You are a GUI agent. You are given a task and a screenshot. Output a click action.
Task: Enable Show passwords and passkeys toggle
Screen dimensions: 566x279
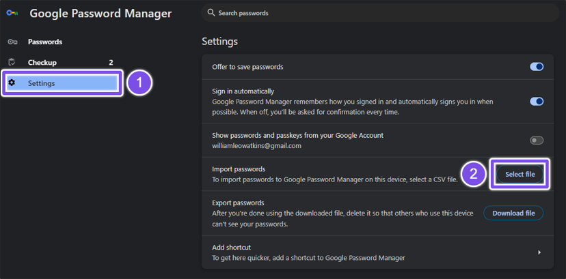(x=537, y=141)
